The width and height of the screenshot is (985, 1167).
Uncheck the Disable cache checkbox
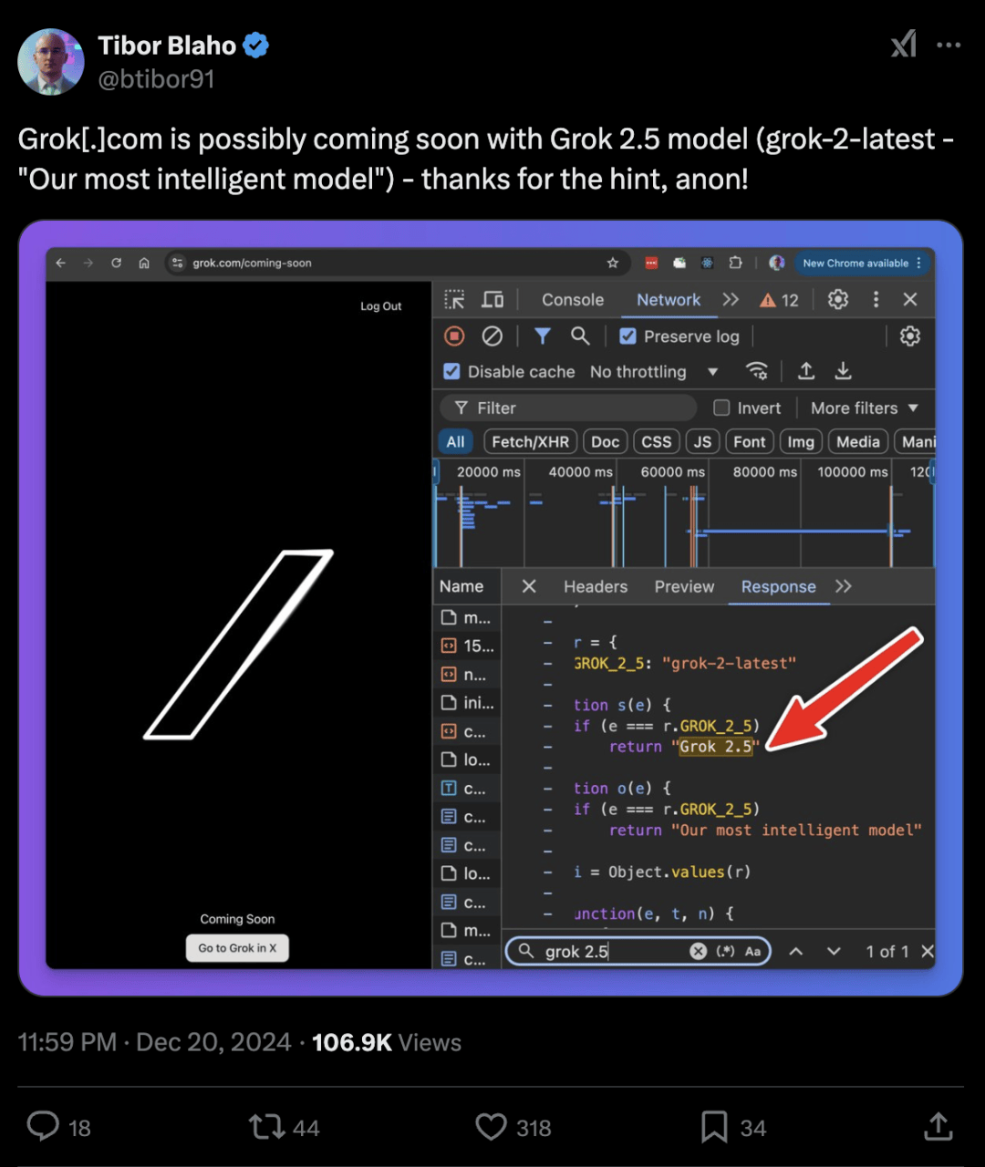click(x=451, y=371)
